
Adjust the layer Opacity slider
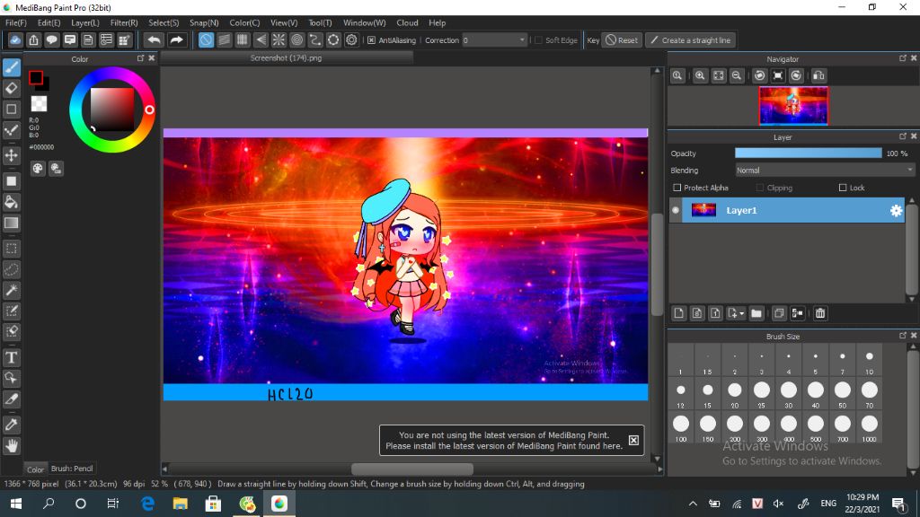[x=808, y=153]
